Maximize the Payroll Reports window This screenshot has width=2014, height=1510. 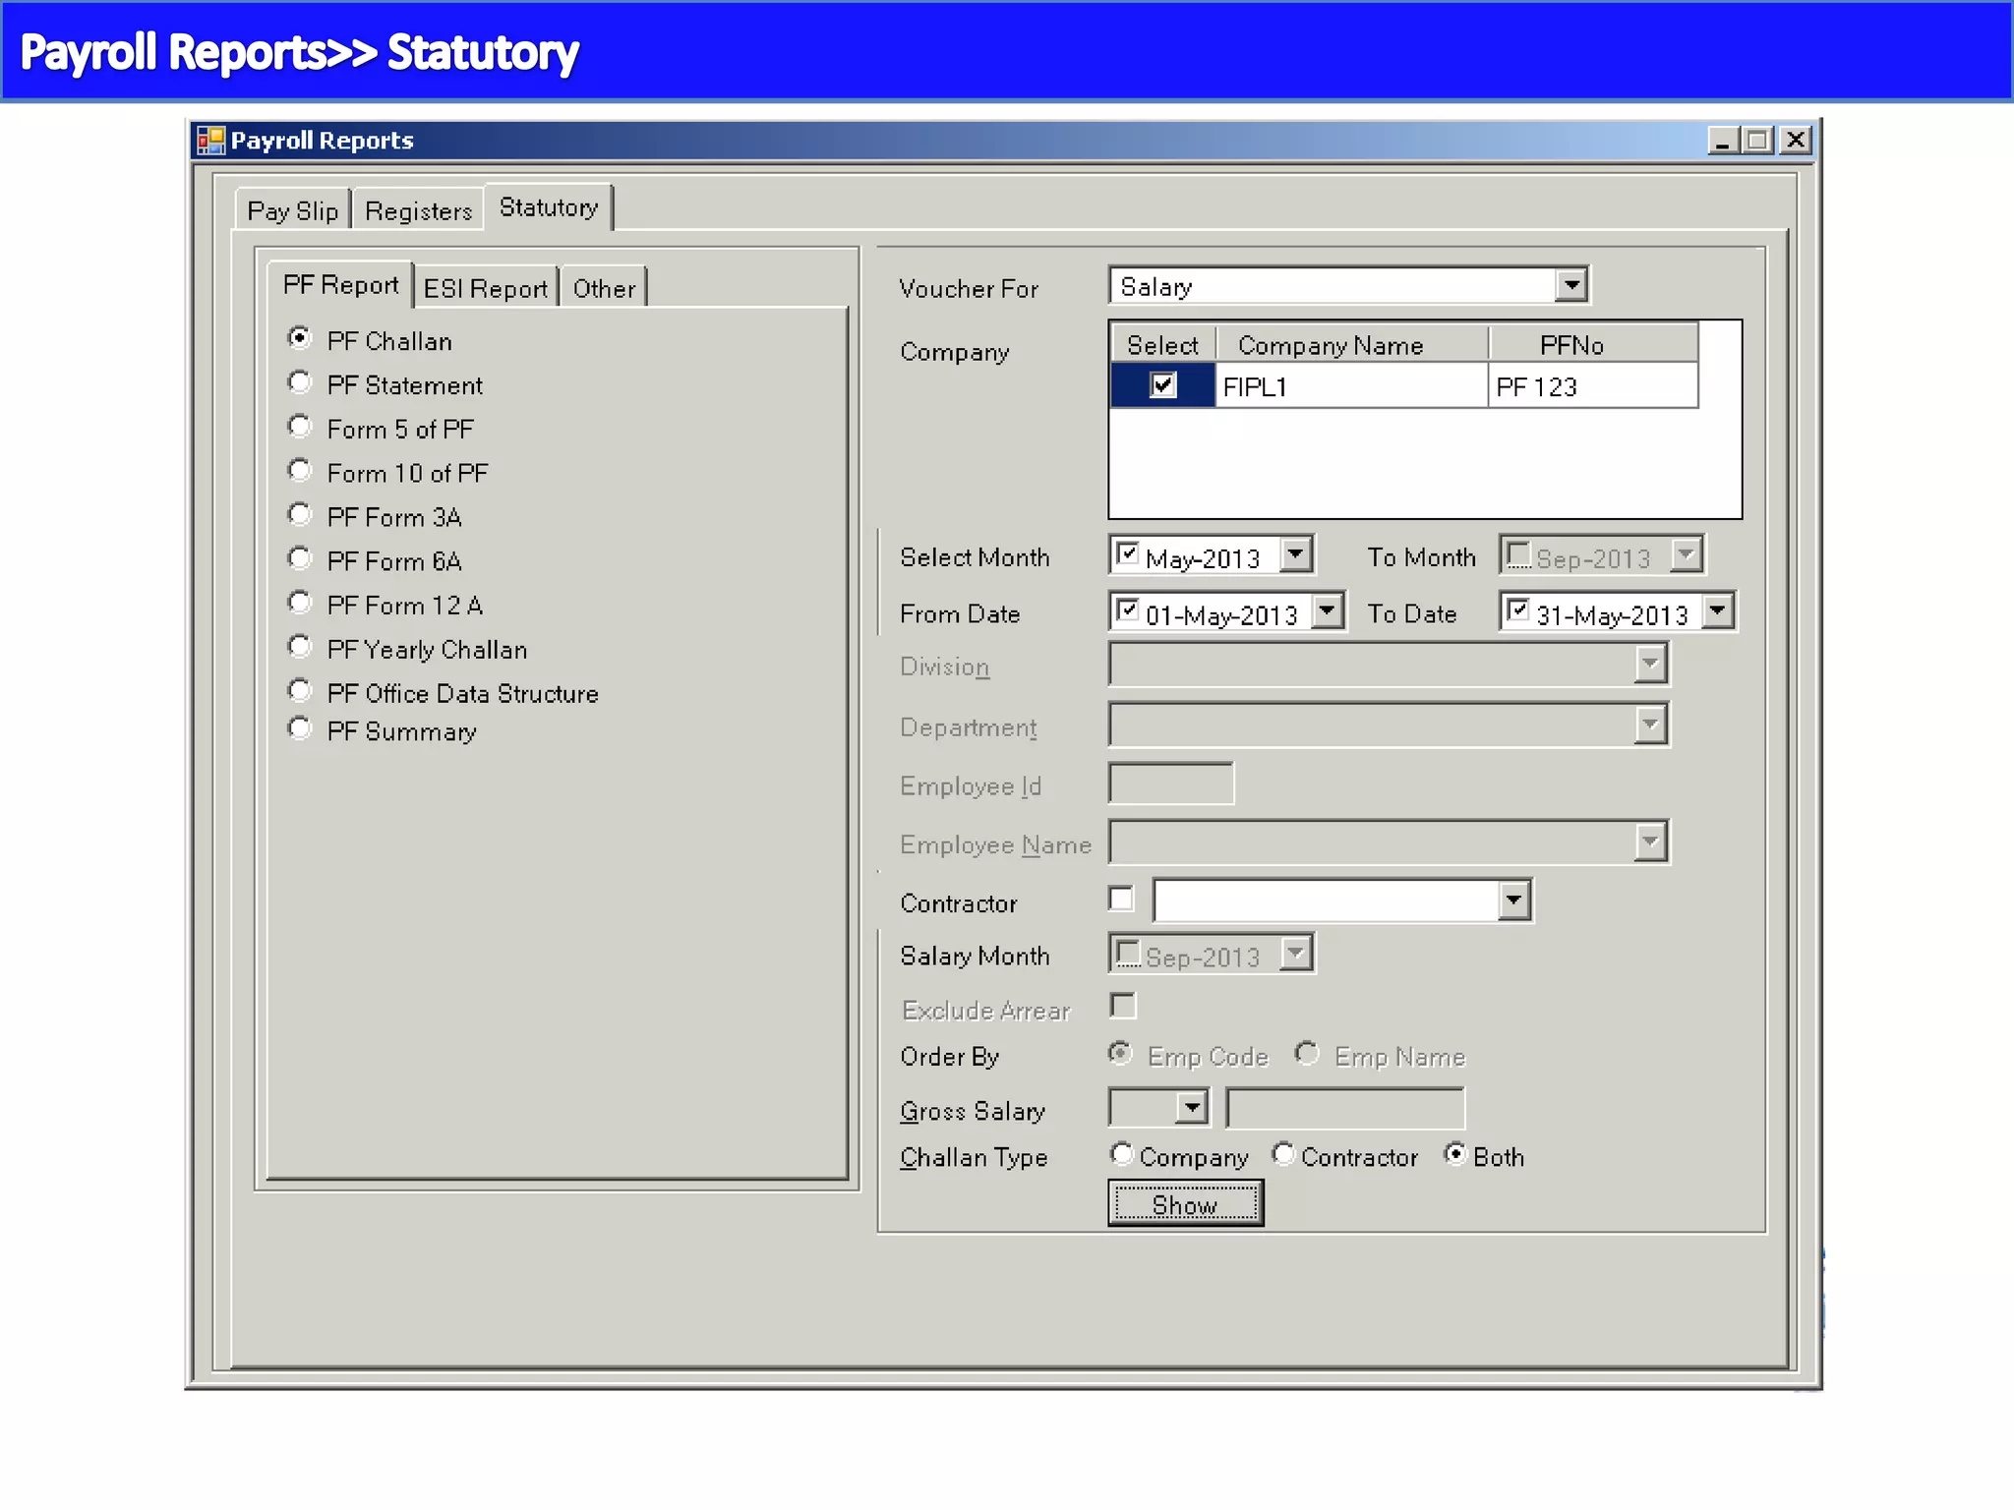pyautogui.click(x=1758, y=141)
